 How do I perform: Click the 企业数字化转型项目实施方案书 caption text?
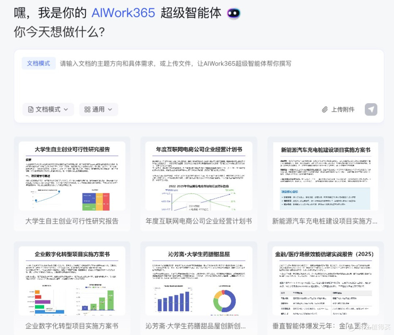click(x=72, y=326)
